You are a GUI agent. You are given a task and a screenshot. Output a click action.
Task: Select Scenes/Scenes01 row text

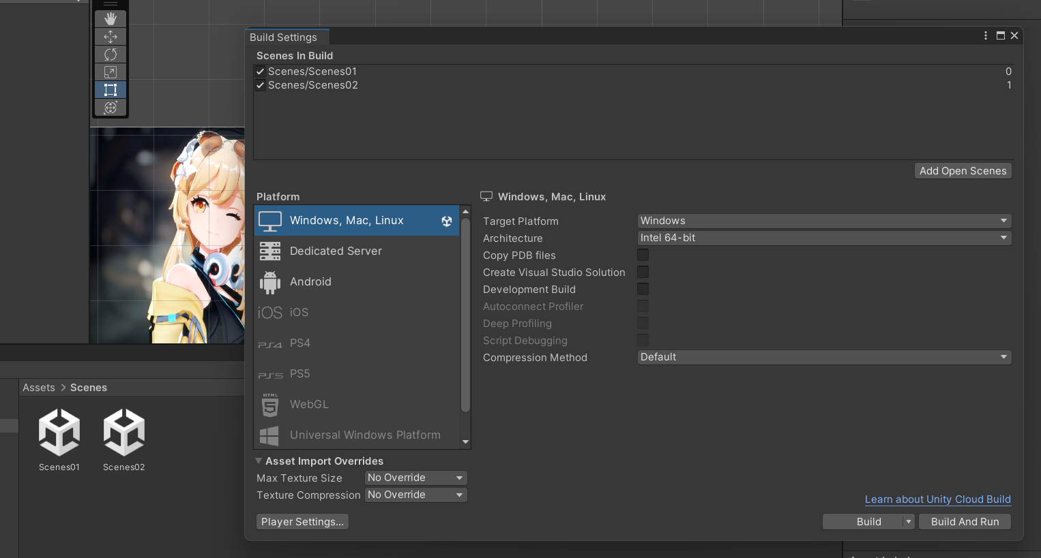[312, 72]
